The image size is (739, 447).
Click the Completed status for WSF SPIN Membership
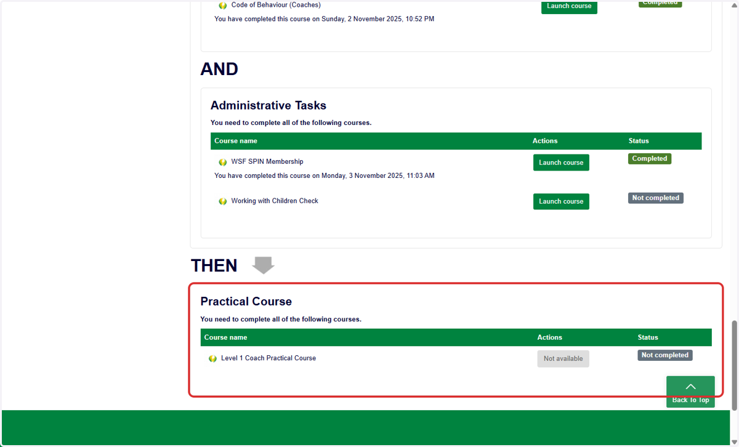tap(650, 159)
